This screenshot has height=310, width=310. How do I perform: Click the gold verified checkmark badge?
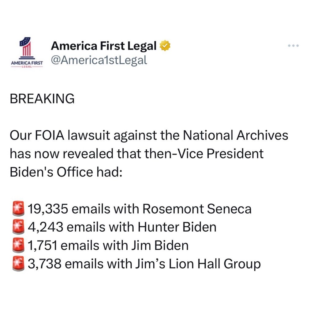(x=165, y=46)
